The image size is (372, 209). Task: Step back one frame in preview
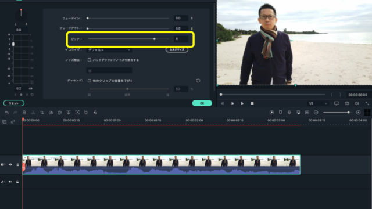222,103
